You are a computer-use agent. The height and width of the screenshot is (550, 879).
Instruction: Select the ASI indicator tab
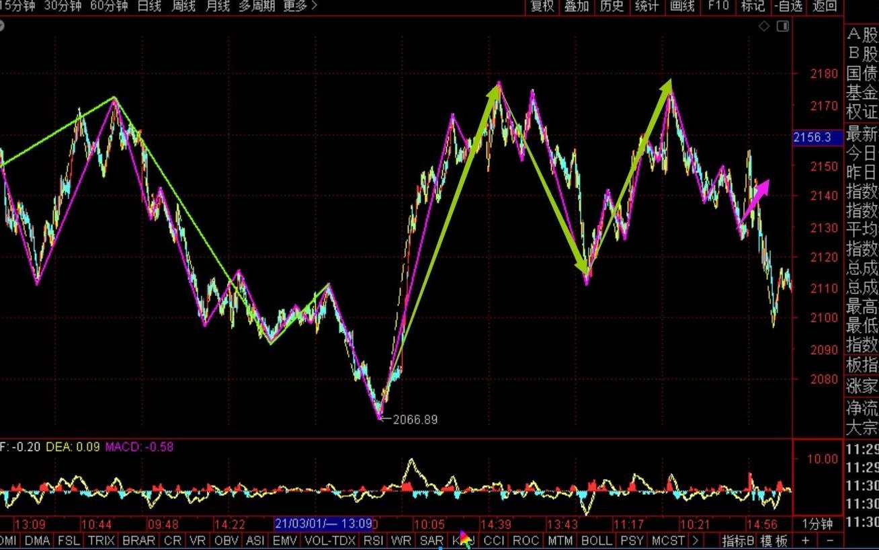255,541
